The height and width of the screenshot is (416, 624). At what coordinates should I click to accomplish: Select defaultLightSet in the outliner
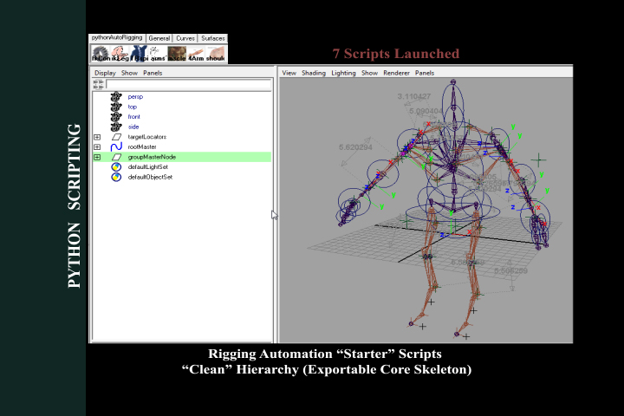[x=147, y=166]
